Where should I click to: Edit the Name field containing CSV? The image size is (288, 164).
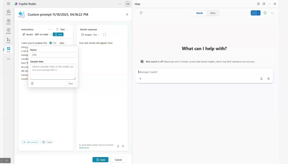[53, 55]
